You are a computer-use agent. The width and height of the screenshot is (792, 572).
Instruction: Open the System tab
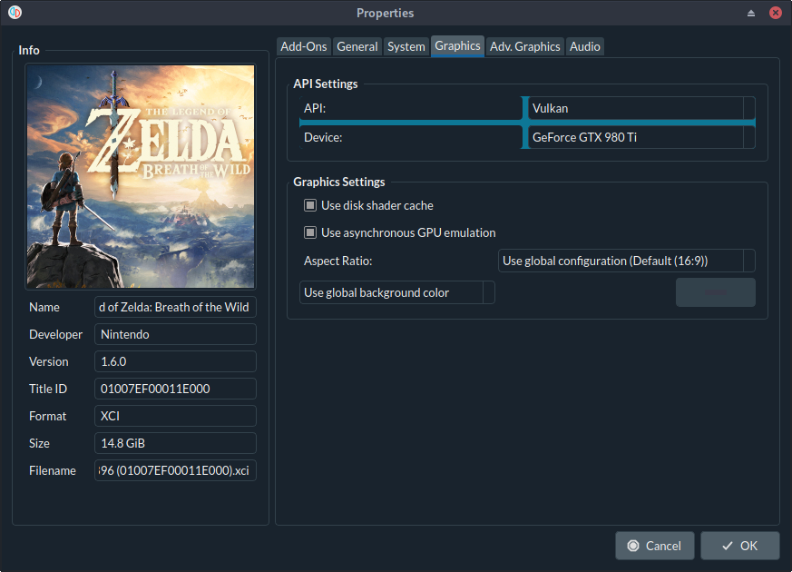click(x=406, y=46)
